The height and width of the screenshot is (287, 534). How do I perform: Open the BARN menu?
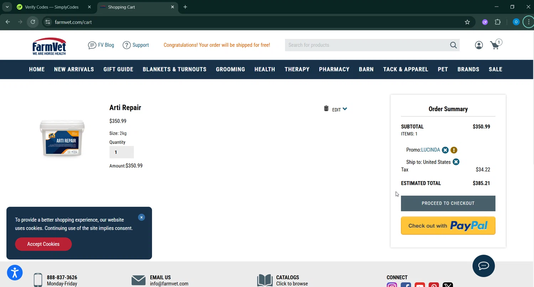pos(366,69)
